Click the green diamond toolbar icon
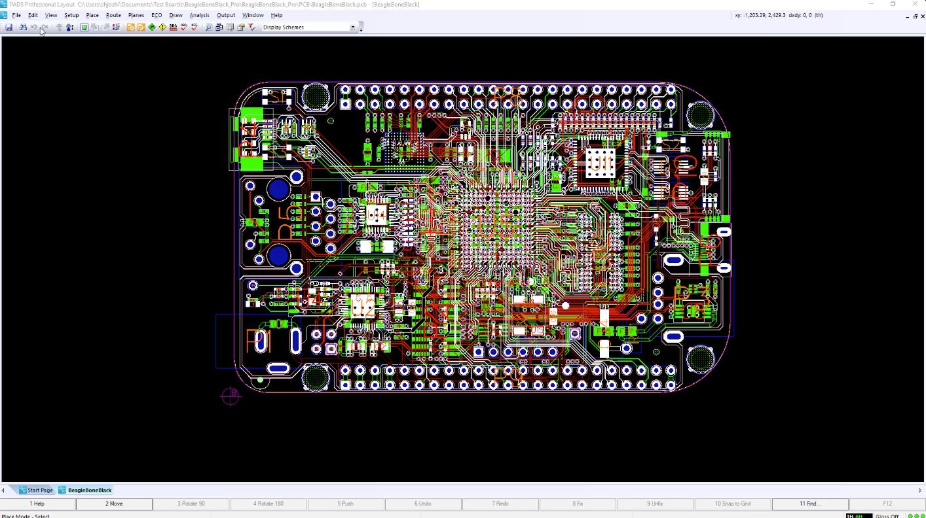 (x=152, y=27)
